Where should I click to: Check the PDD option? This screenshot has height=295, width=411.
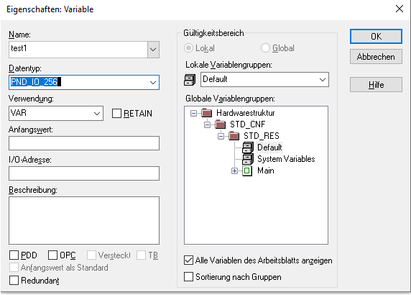pos(14,255)
